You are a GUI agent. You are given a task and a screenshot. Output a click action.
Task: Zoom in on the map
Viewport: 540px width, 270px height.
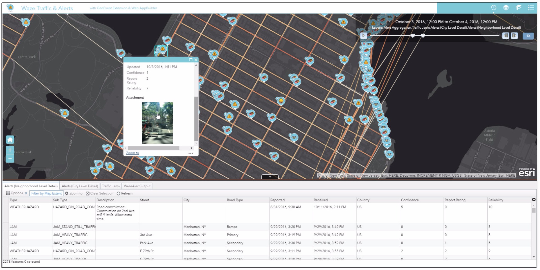(10, 150)
